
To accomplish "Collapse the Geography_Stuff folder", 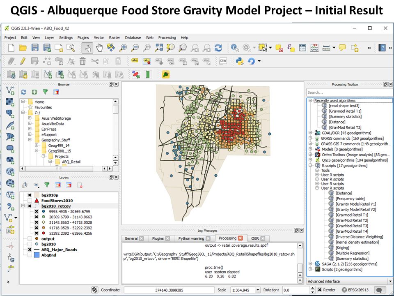I will tap(30, 140).
